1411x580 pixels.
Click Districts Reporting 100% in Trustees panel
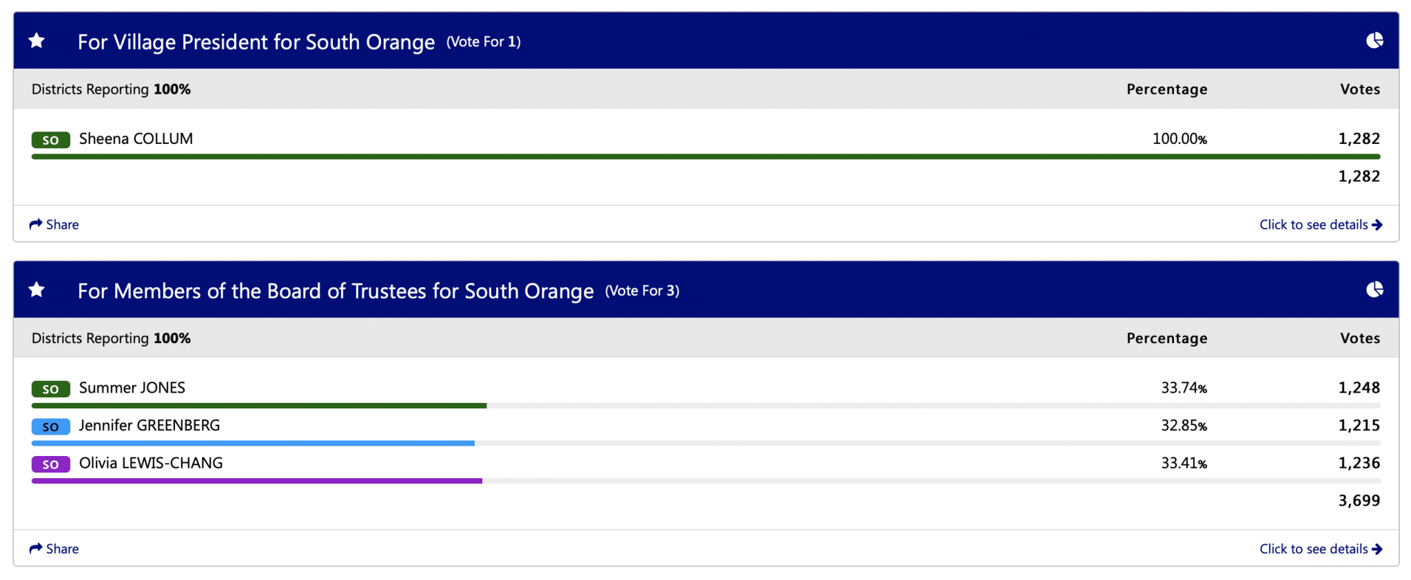click(111, 338)
